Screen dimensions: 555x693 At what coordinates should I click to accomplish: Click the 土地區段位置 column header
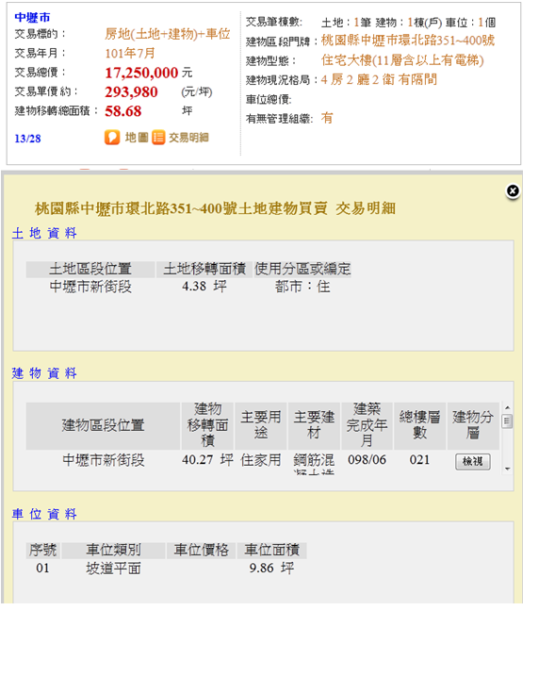[x=90, y=269]
